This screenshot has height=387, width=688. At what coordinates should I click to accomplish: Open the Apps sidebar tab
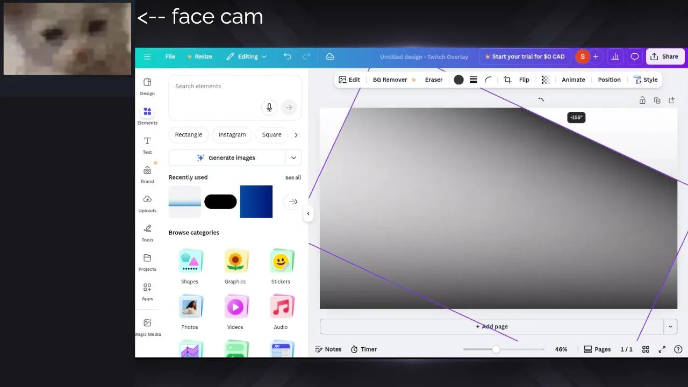point(147,292)
